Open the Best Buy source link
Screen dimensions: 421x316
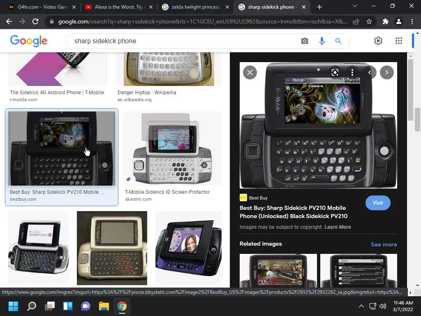[x=254, y=198]
